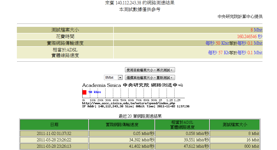
Task: Click the 日期 column header
Action: click(54, 125)
